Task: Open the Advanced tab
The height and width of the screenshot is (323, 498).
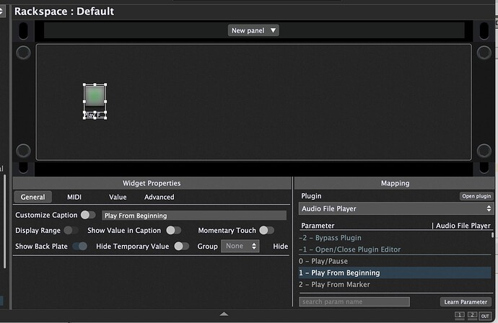Action: tap(159, 197)
